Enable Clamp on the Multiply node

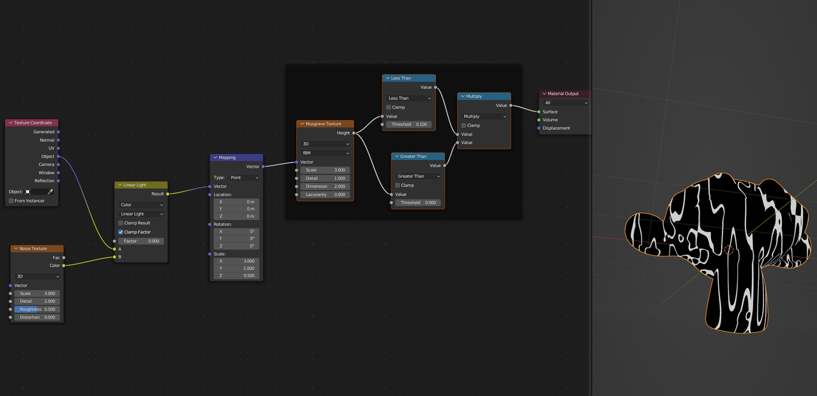point(463,125)
